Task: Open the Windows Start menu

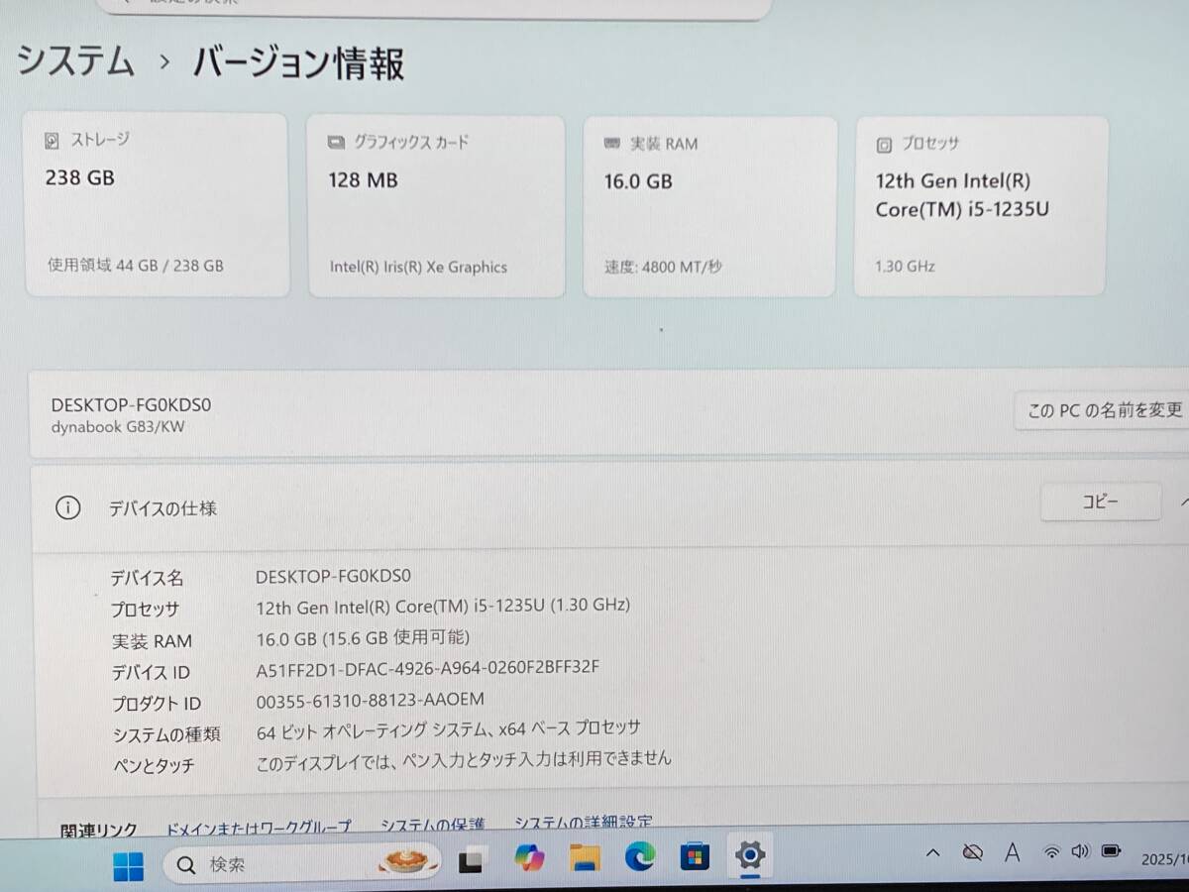Action: tap(128, 865)
